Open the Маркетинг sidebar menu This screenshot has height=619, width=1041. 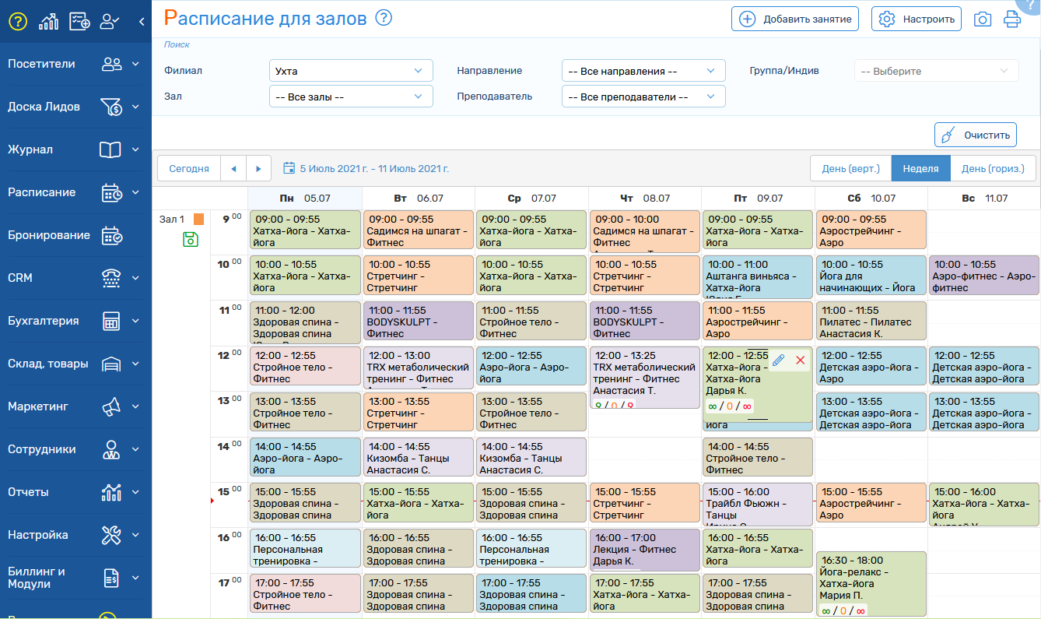pyautogui.click(x=75, y=406)
